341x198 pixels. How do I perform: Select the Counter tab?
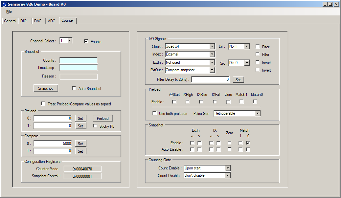[x=68, y=20]
